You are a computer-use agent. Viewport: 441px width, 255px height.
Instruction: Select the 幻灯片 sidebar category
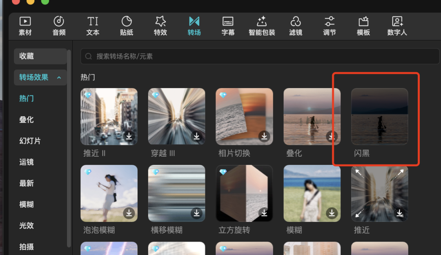pos(30,141)
